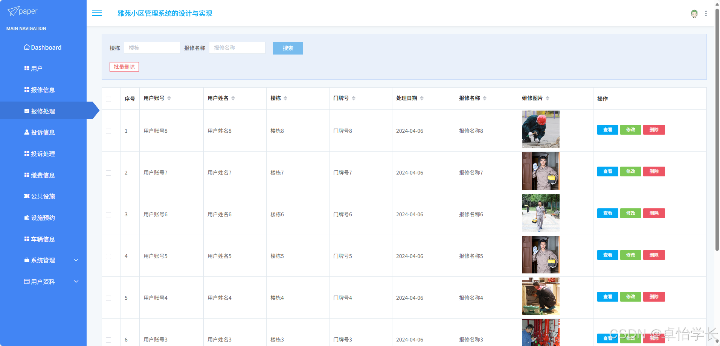Click the hamburger menu toggle icon
Viewport: 720px width, 346px height.
click(97, 13)
